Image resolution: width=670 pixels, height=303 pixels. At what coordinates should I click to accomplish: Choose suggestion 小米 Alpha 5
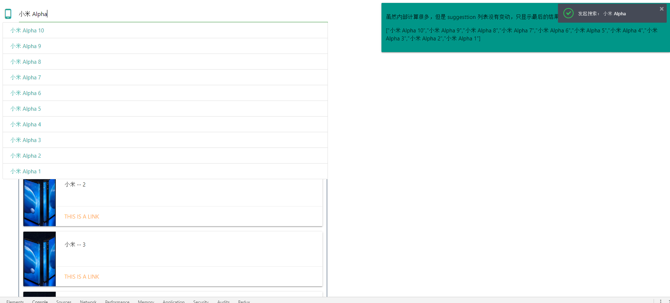[x=165, y=109]
